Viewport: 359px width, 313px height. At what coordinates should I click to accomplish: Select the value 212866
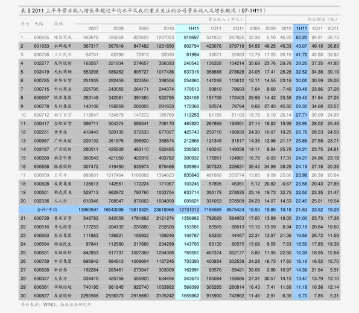tap(191, 141)
